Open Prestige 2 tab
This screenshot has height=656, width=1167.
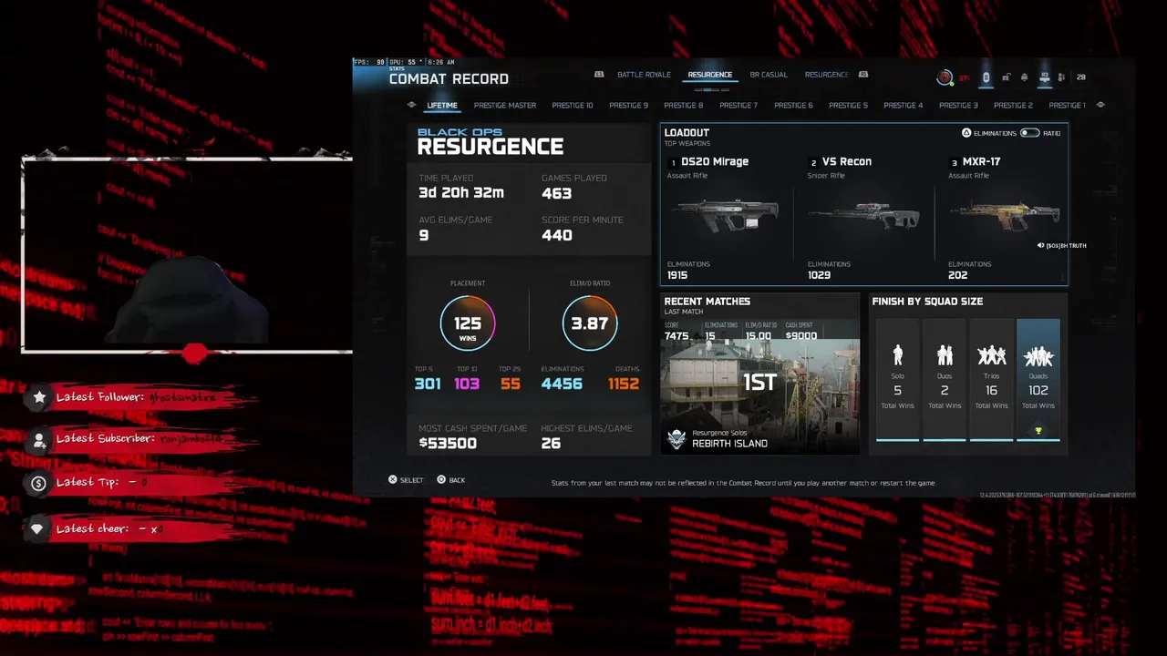pos(1013,105)
